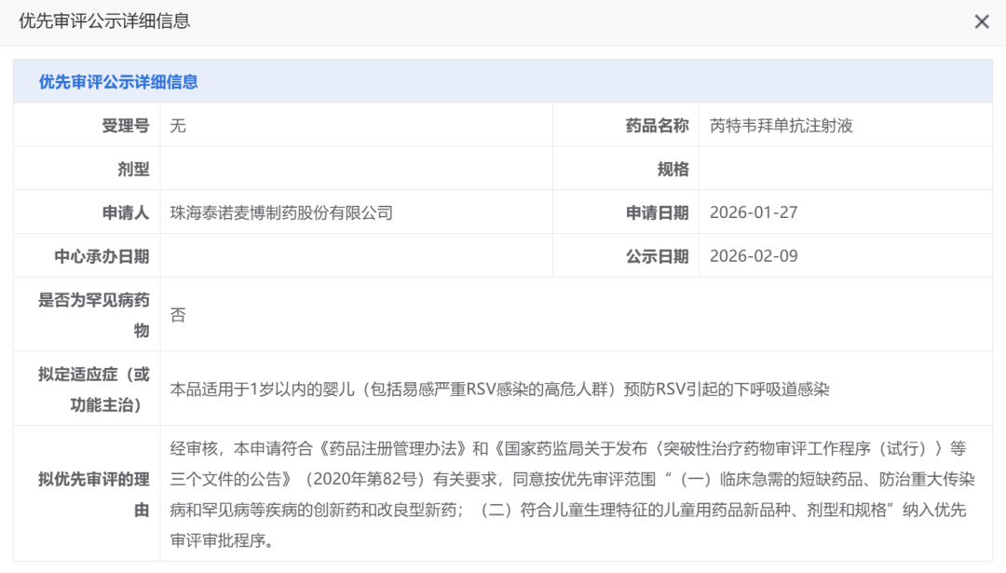This screenshot has height=573, width=1006.
Task: Click applicant 珠海泰诺麦博制药股份有限公司
Action: pyautogui.click(x=281, y=212)
